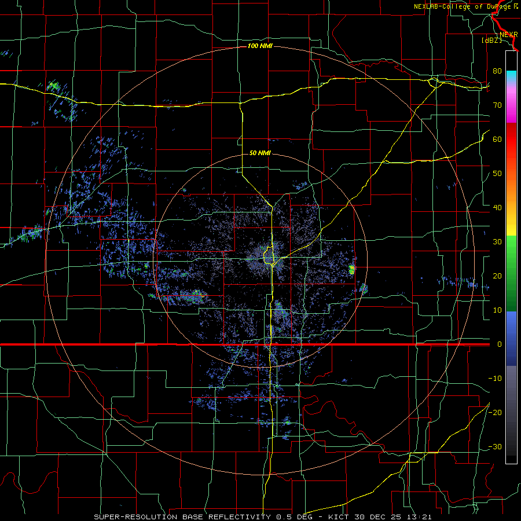Click the magenta band of the reflectivity color bar

[511, 107]
